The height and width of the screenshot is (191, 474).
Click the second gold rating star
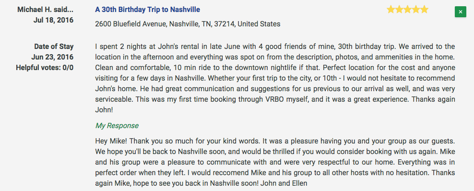point(399,10)
